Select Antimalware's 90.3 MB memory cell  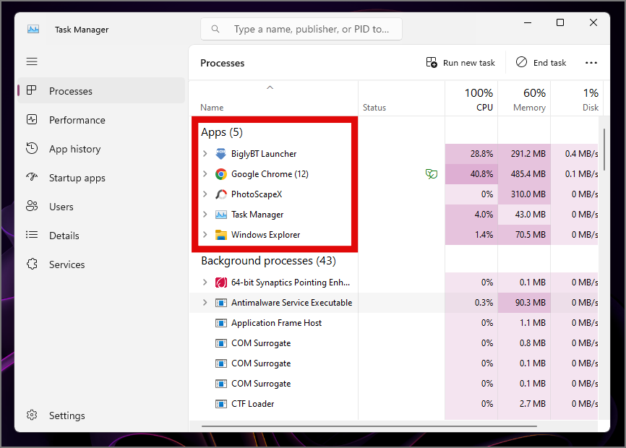524,303
